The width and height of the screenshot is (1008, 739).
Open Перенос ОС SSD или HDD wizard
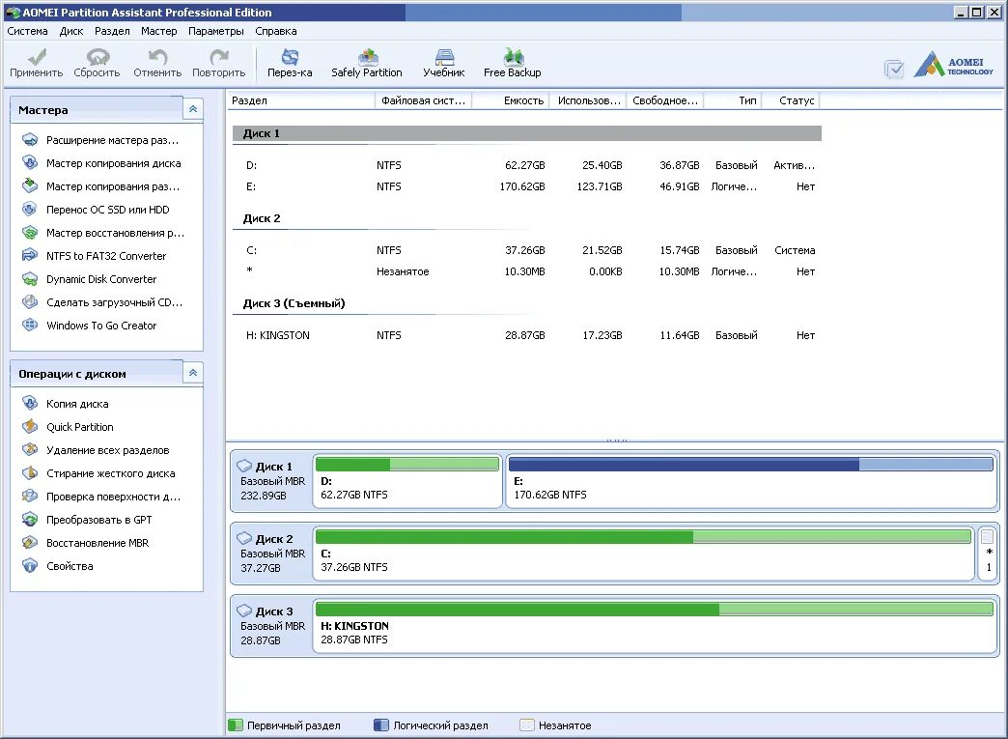[96, 210]
